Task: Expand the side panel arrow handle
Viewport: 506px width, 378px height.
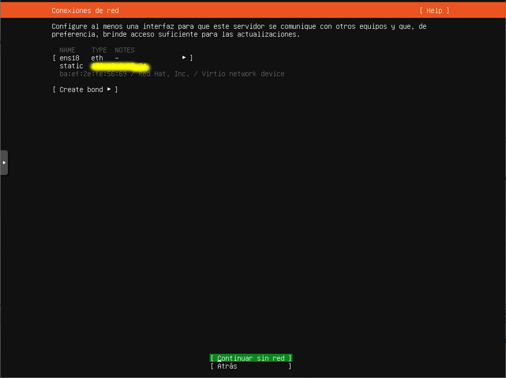Action: coord(4,162)
